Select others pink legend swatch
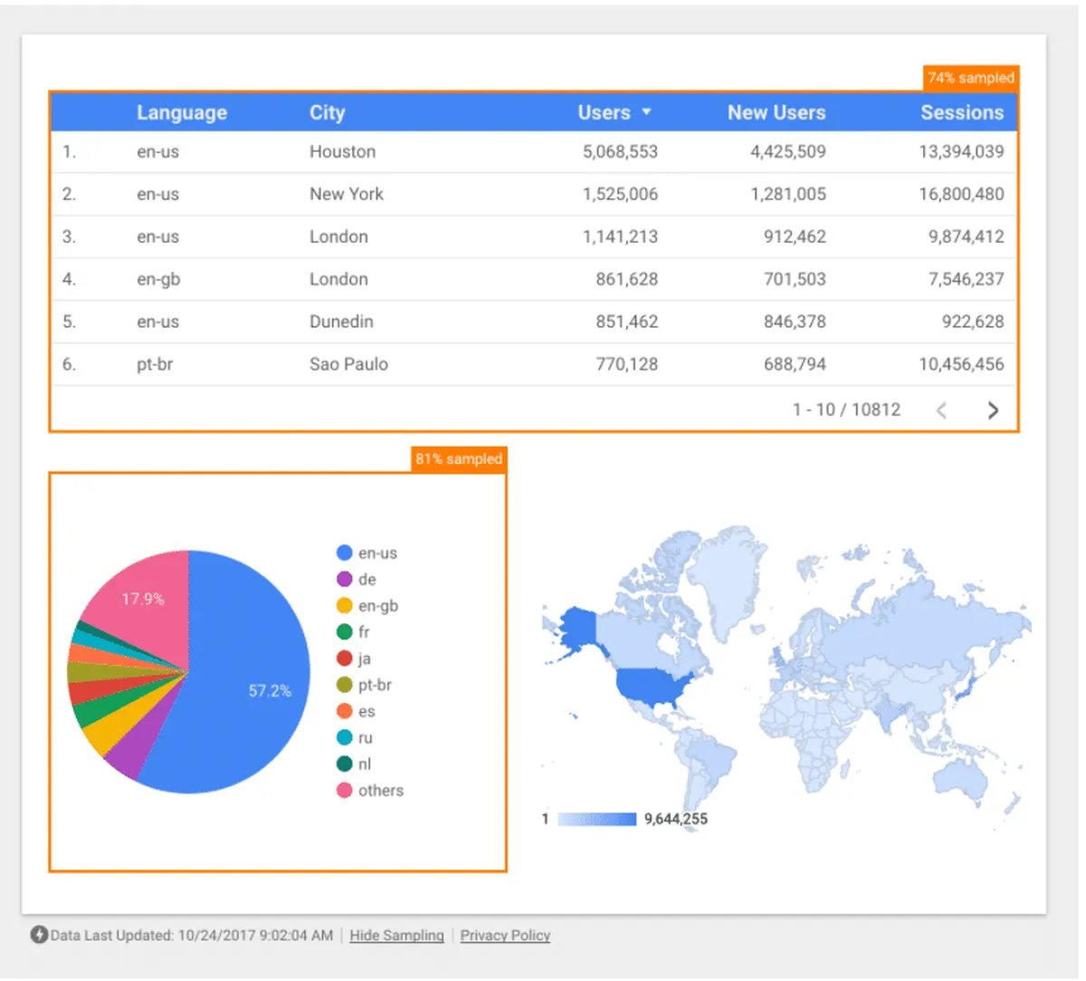The height and width of the screenshot is (981, 1086). coord(344,790)
